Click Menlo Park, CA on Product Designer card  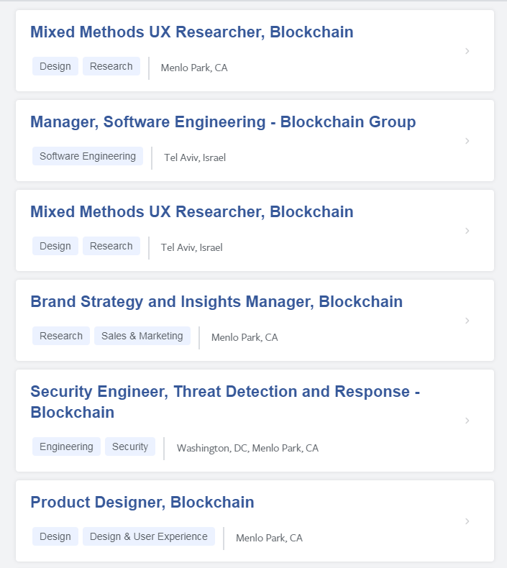pos(269,538)
